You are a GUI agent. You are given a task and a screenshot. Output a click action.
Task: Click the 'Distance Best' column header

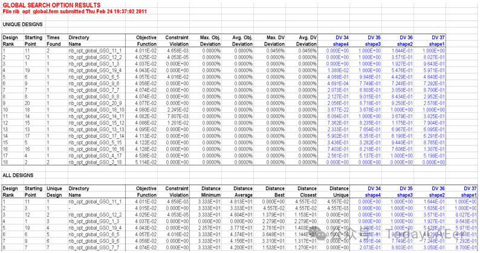(x=275, y=192)
